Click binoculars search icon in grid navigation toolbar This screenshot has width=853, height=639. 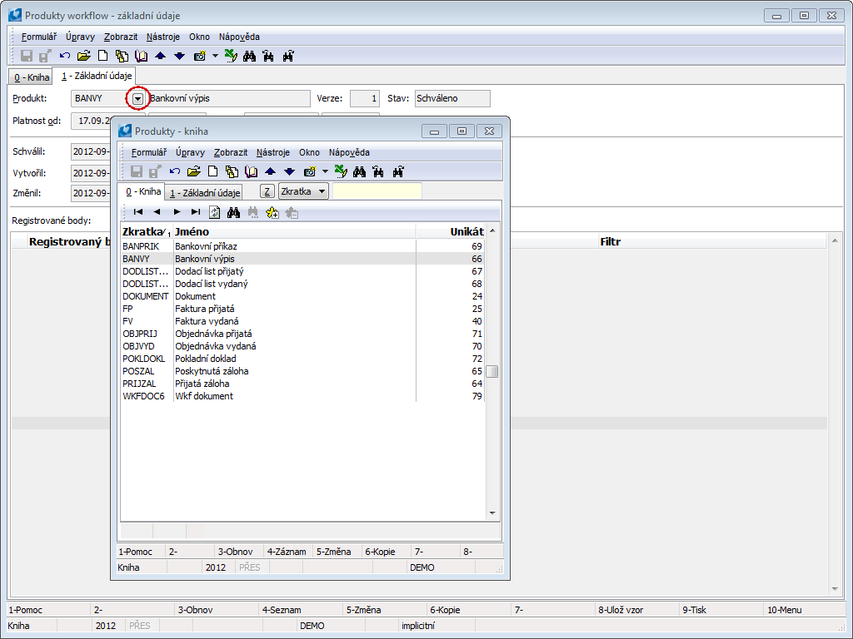(233, 212)
